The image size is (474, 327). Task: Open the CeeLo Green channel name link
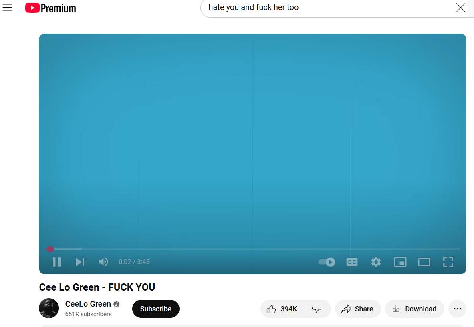88,304
